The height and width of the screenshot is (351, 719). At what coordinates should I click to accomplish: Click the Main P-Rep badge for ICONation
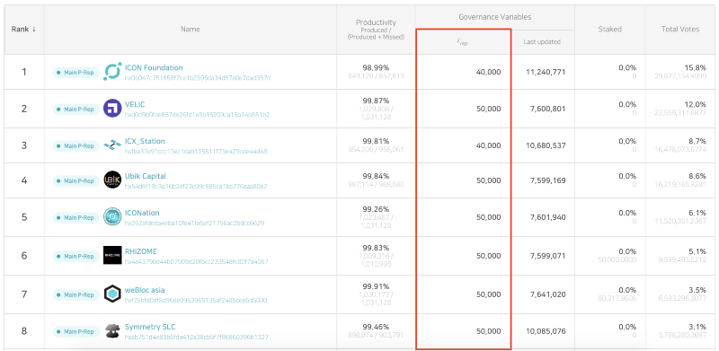coord(76,217)
